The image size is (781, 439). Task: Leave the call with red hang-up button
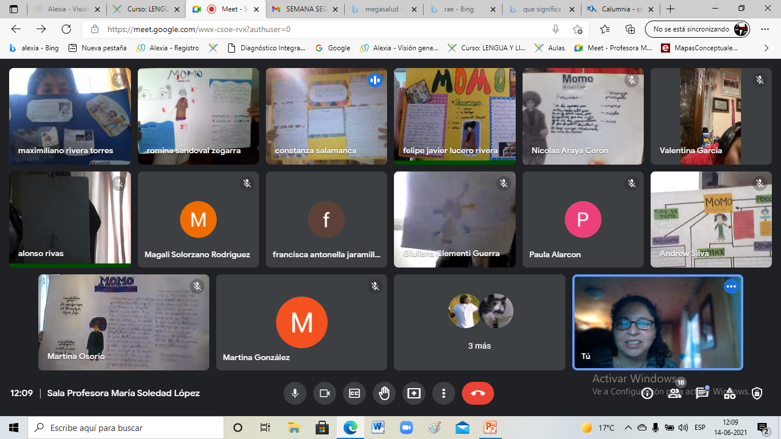[477, 393]
